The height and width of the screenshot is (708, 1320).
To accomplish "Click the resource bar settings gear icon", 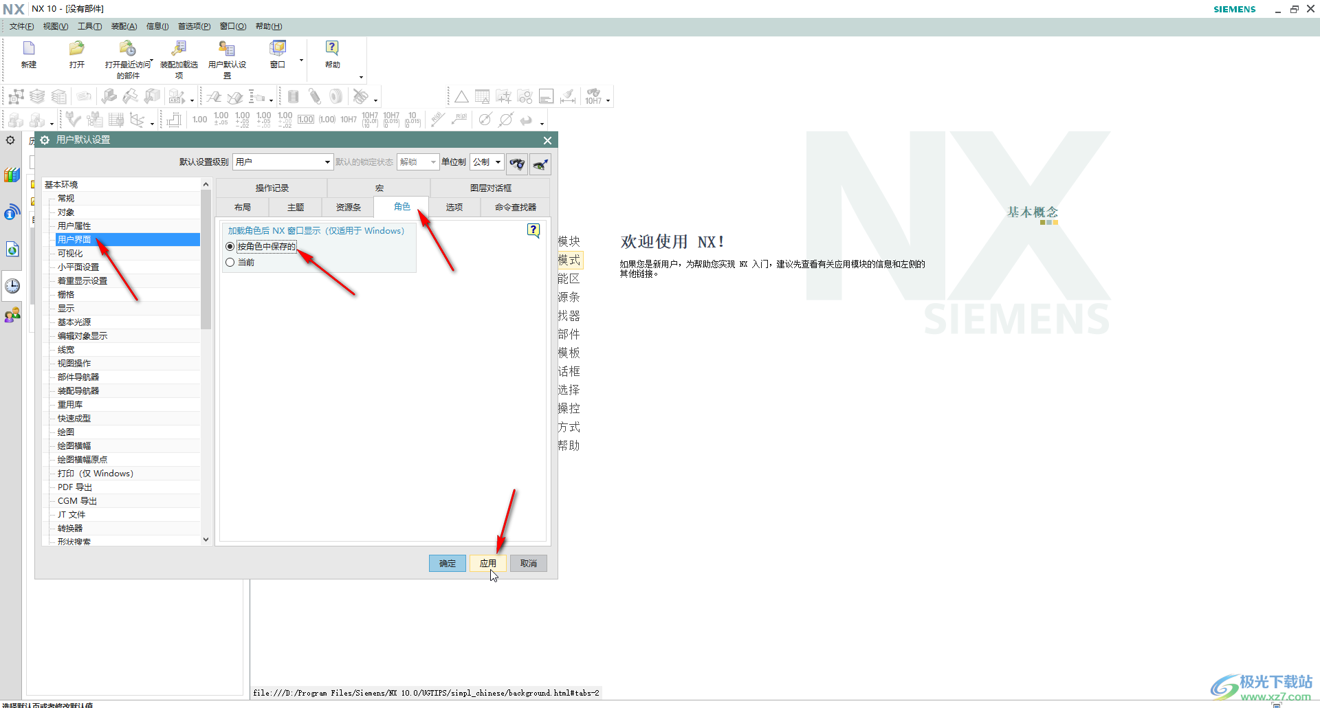I will point(10,140).
